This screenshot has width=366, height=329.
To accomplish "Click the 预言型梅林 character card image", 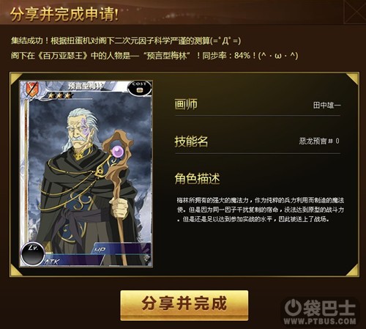I will pyautogui.click(x=86, y=174).
